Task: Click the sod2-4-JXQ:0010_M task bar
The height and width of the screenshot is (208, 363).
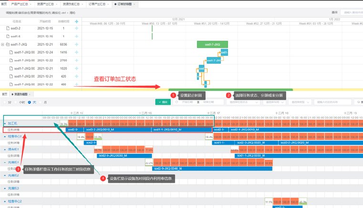Action: (x=296, y=129)
